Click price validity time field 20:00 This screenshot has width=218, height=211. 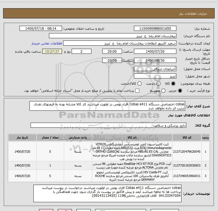(112, 60)
